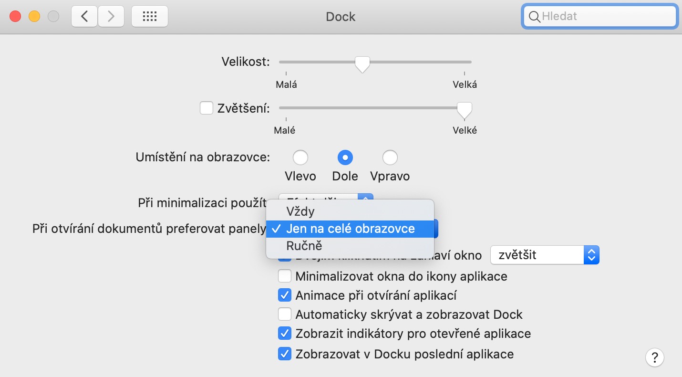Image resolution: width=682 pixels, height=377 pixels.
Task: Click inside the Hledat search field
Action: coord(606,17)
